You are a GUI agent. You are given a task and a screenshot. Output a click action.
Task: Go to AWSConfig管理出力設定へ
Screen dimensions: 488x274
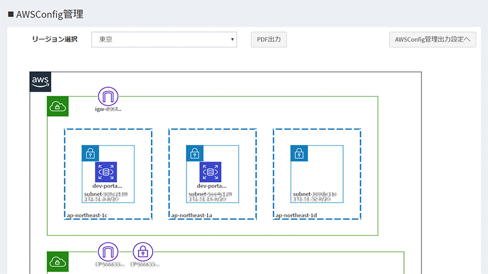point(433,39)
